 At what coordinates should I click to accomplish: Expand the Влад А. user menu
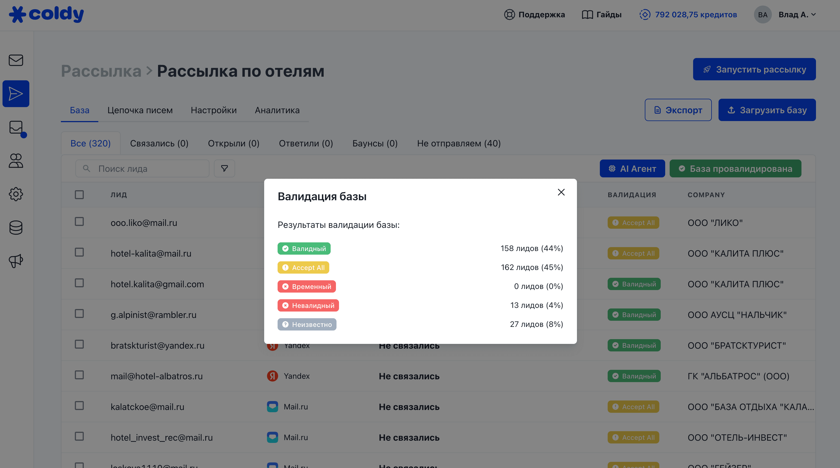click(x=797, y=15)
